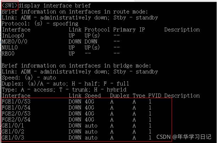Click the 'display interface brief' command text
Image resolution: width=217 pixels, height=143 pixels.
click(x=55, y=6)
